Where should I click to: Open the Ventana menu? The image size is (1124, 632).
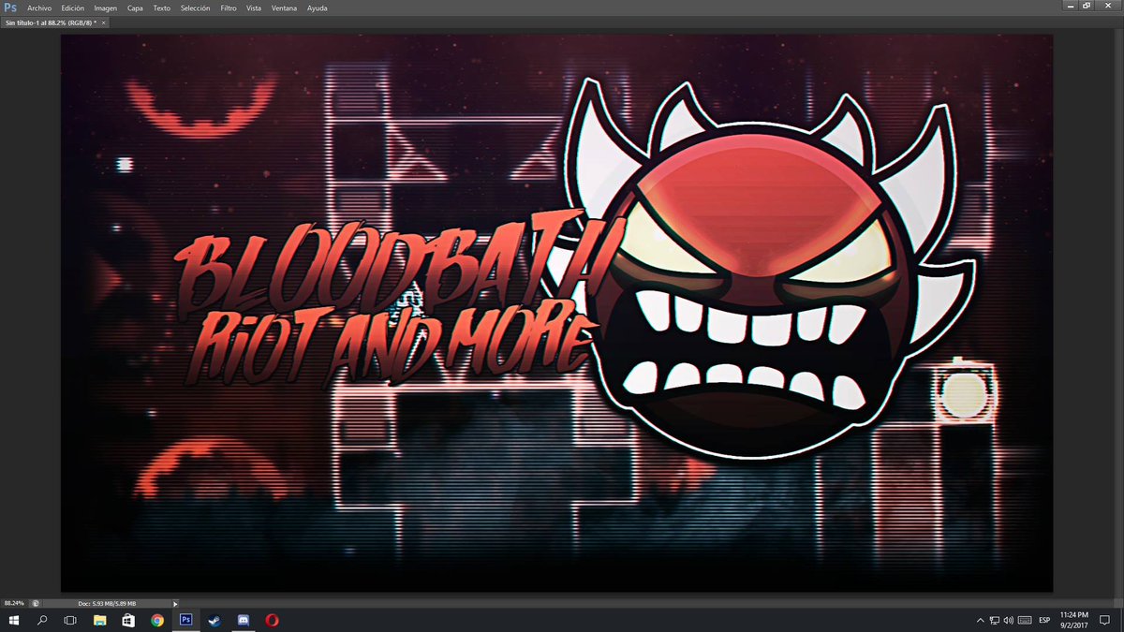(286, 7)
